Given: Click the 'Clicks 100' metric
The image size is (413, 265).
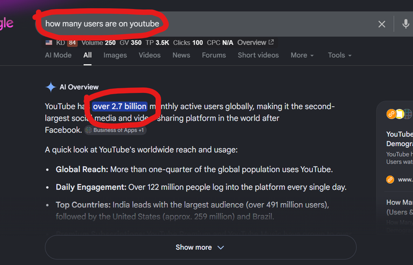Looking at the screenshot, I should pos(188,42).
